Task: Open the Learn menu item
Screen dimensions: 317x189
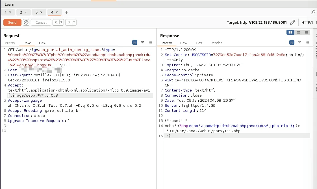Action: point(10,4)
